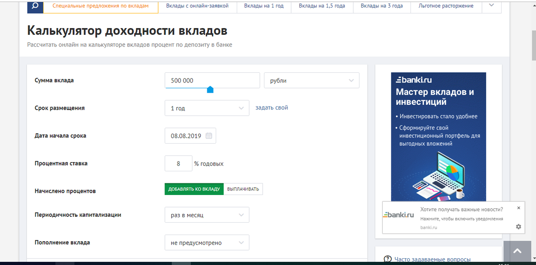This screenshot has height=265, width=536.
Task: Click the question mark icon near FAQ link
Action: pos(387,259)
